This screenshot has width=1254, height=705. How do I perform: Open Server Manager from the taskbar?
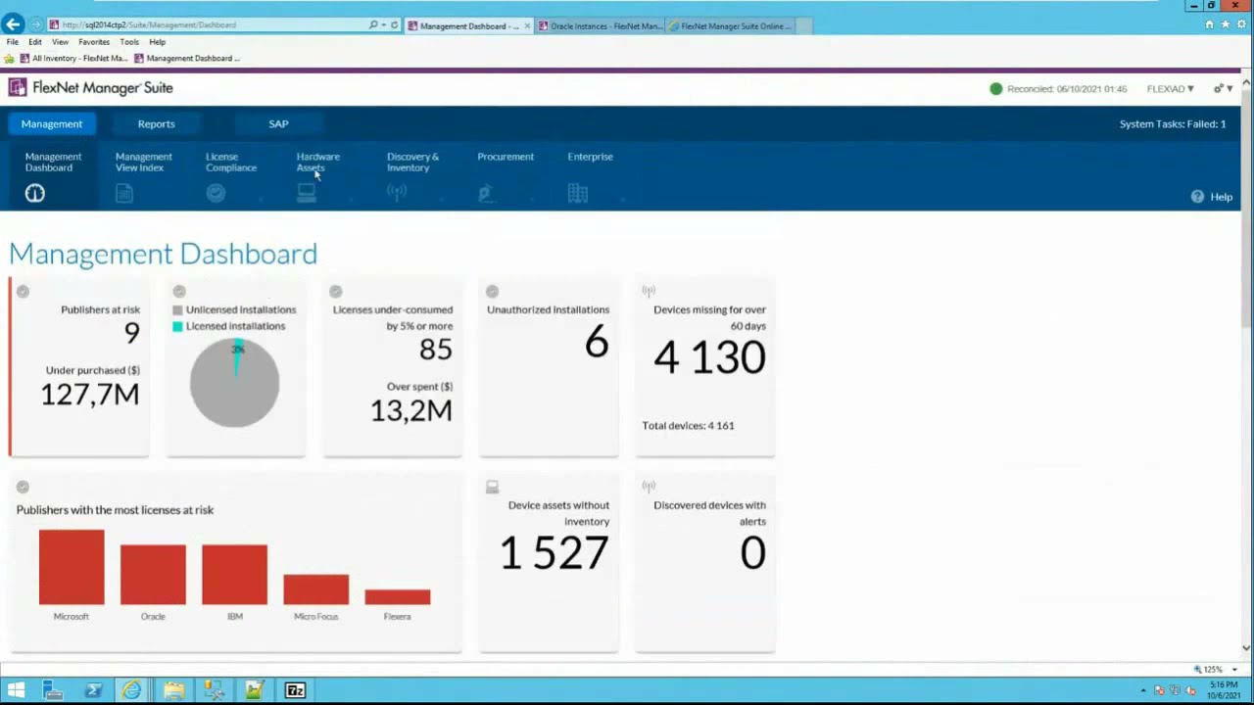[53, 690]
